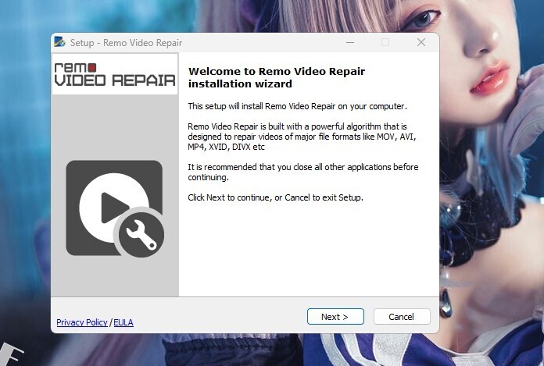Click the paragraph about the powerful repair algorithm
Viewport: 544px width, 366px height.
pos(302,137)
